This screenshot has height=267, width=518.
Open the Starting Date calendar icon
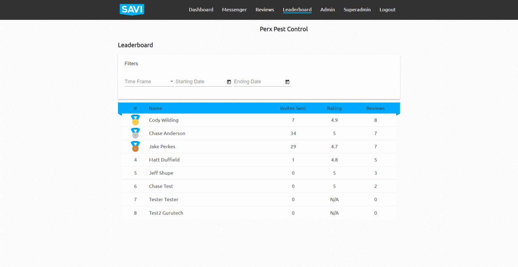[x=229, y=82]
